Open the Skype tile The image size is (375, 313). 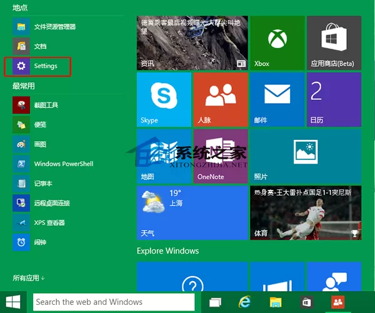coord(164,99)
